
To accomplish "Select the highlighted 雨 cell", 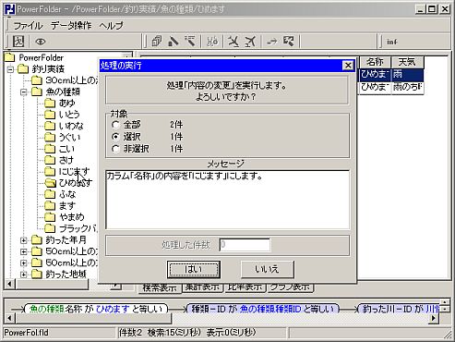I will (408, 75).
